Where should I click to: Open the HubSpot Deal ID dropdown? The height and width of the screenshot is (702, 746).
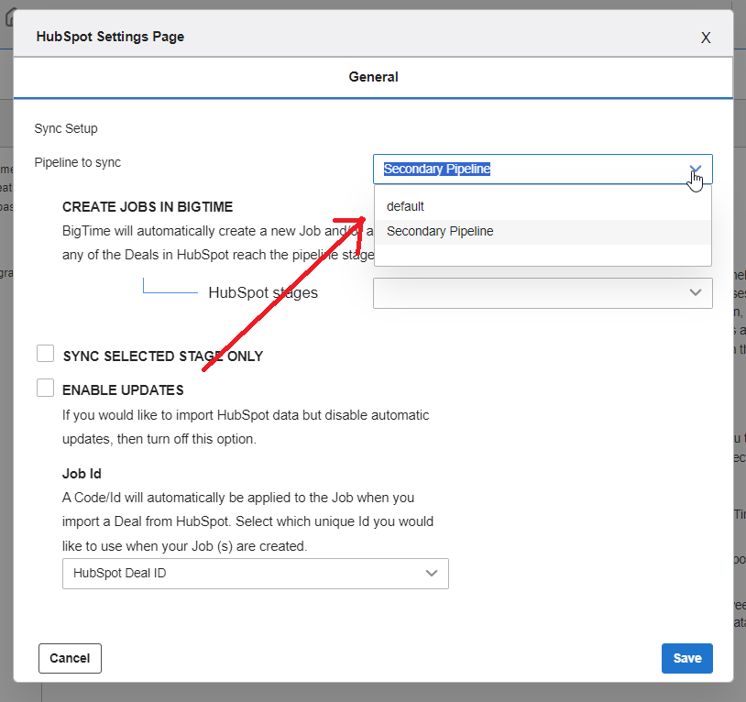click(256, 574)
